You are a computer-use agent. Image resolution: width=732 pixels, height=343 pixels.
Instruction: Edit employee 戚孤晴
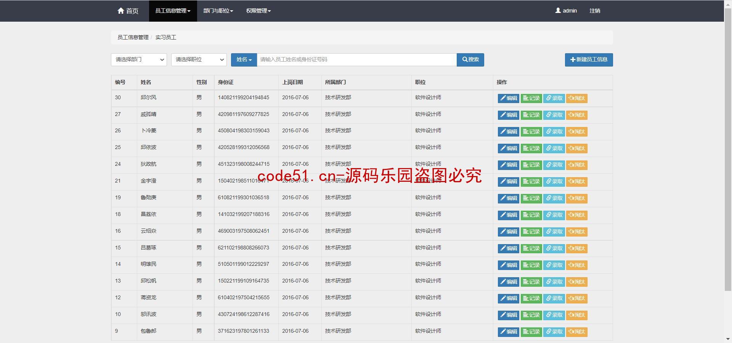click(x=508, y=115)
